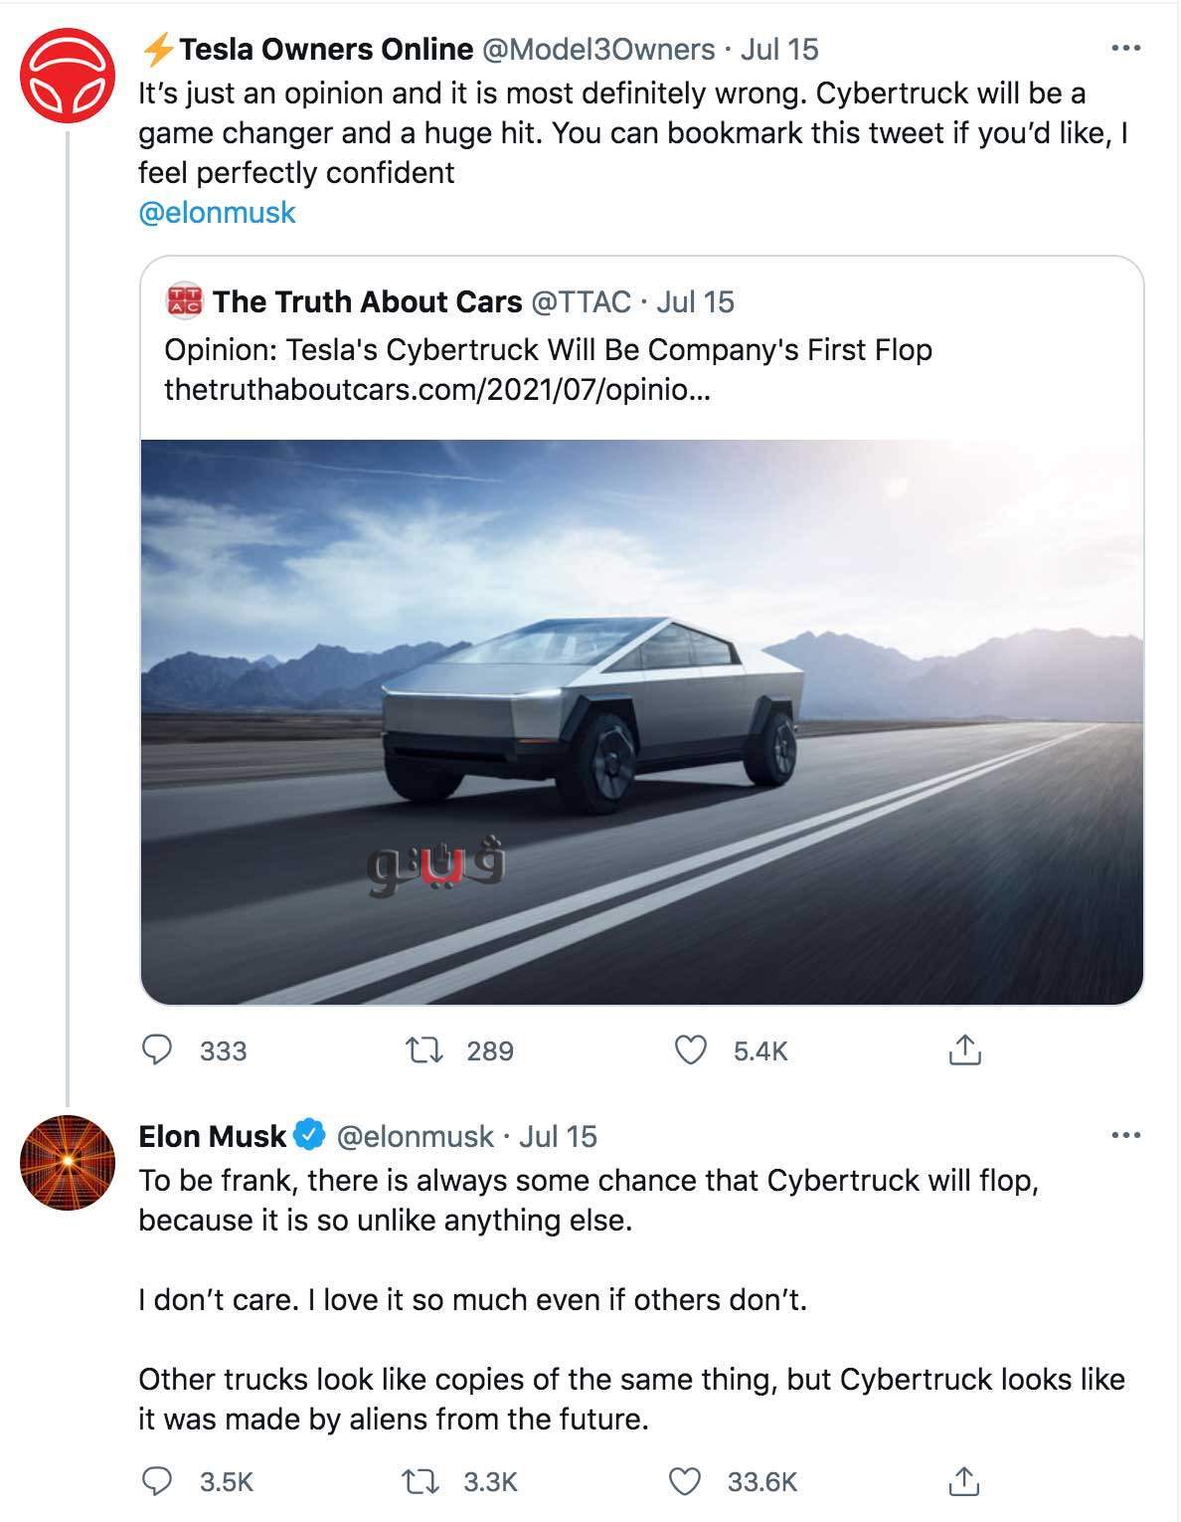
Task: Click Elon Musk's blue verified badge
Action: tap(312, 1134)
